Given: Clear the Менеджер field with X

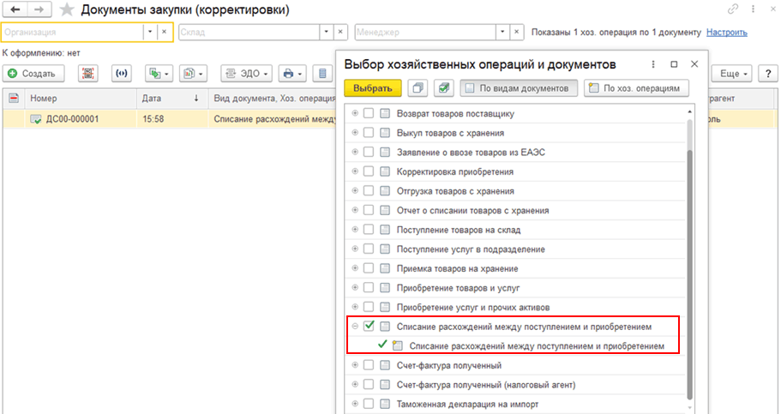Looking at the screenshot, I should pyautogui.click(x=516, y=32).
